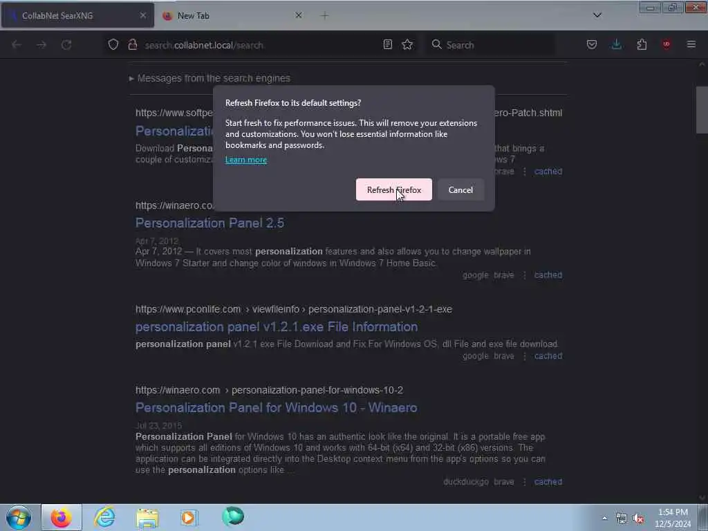The height and width of the screenshot is (531, 708).
Task: Open the list all tabs dropdown
Action: 597,15
